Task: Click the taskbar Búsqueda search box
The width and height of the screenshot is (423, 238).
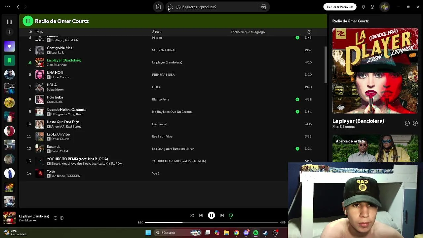Action: pos(178,233)
